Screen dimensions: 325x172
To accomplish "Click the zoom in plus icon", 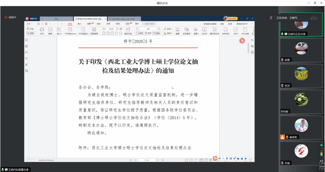I will click(121, 29).
